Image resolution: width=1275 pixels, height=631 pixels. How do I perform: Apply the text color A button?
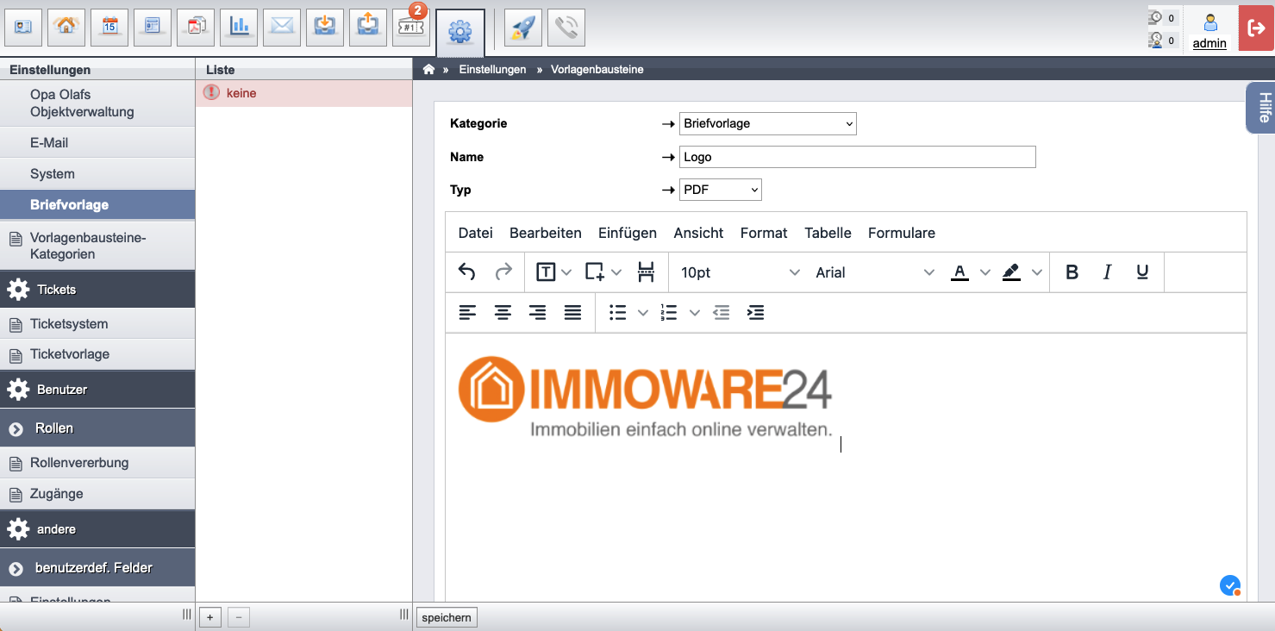[959, 272]
